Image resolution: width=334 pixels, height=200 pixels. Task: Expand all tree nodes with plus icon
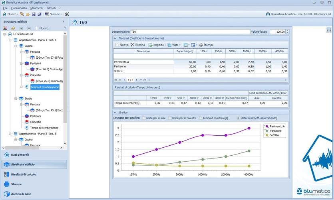(21, 28)
